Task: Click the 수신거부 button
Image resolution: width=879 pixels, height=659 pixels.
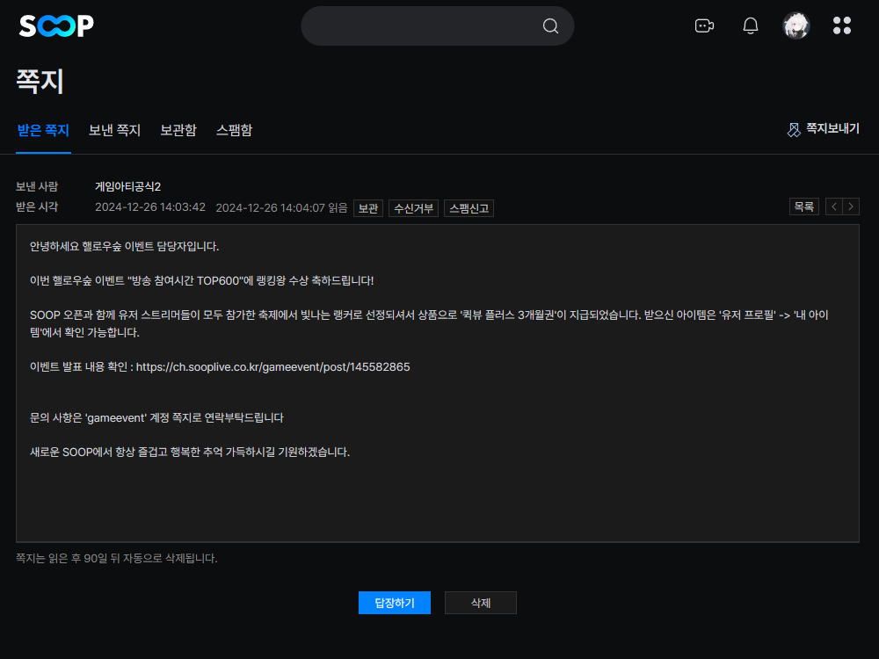Action: 414,208
